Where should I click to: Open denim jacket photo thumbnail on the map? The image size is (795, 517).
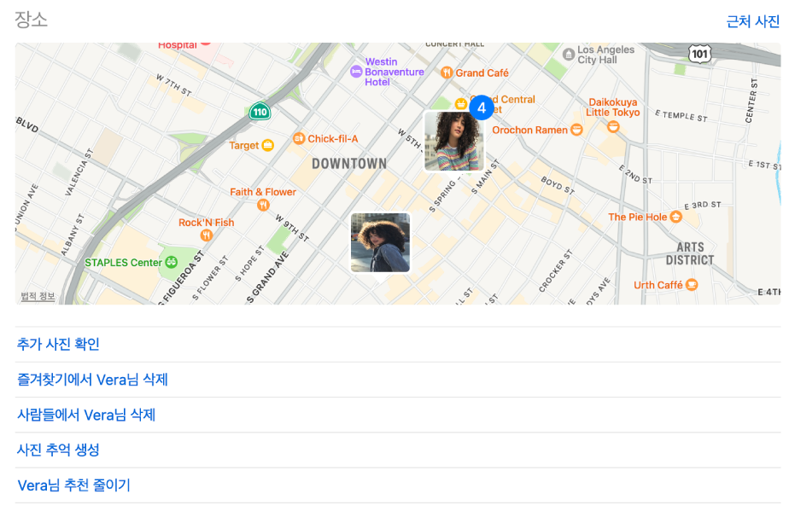pos(380,242)
